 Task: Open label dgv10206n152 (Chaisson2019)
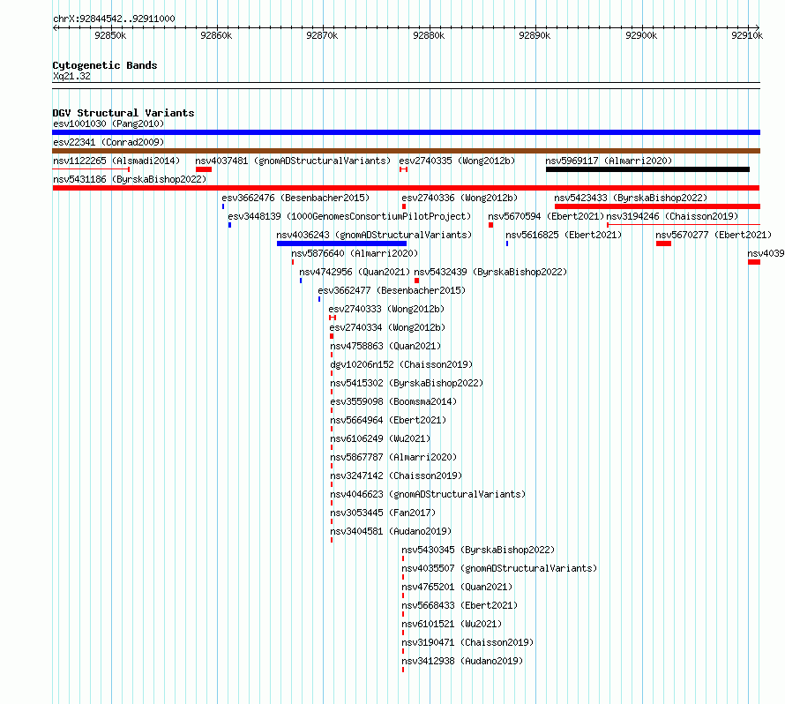[401, 364]
